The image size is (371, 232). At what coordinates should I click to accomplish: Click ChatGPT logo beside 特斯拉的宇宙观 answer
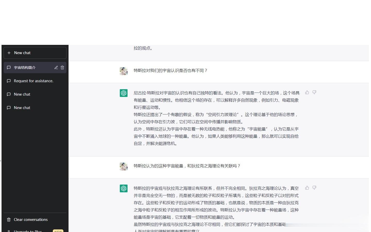pos(124,188)
